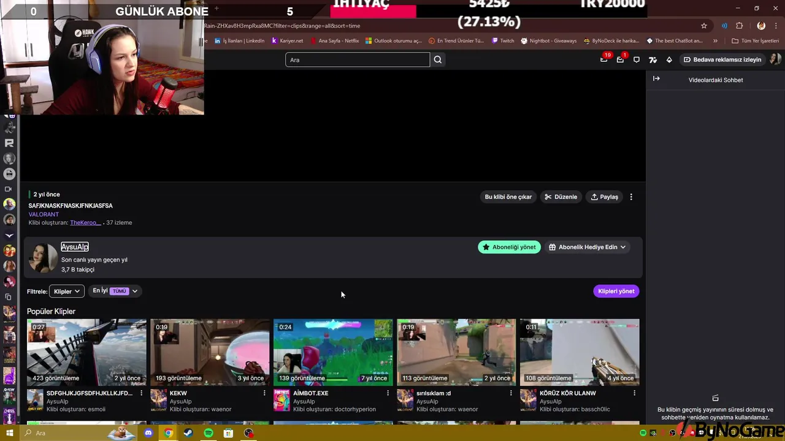Collapse the Videolardaki Sohbet chat panel
Image resolution: width=785 pixels, height=441 pixels.
click(656, 78)
